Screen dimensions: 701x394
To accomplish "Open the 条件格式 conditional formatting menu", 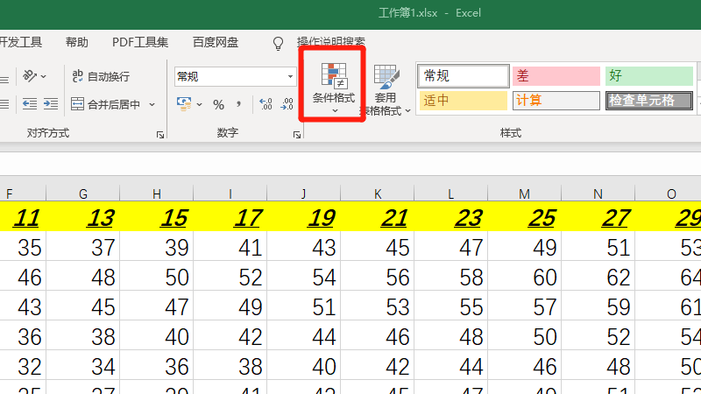I will pyautogui.click(x=333, y=85).
